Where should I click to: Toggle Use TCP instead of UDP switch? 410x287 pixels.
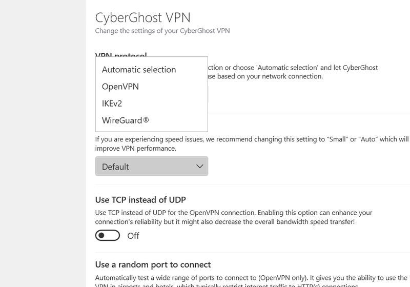108,235
